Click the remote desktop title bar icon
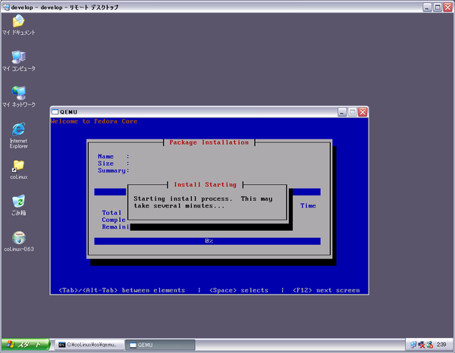This screenshot has width=455, height=353. coord(6,7)
